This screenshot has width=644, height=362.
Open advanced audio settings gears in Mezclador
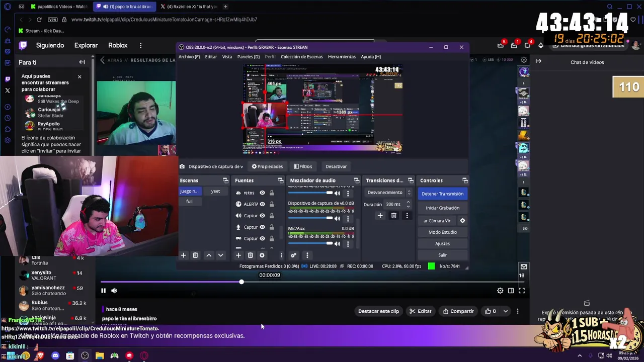pyautogui.click(x=293, y=255)
